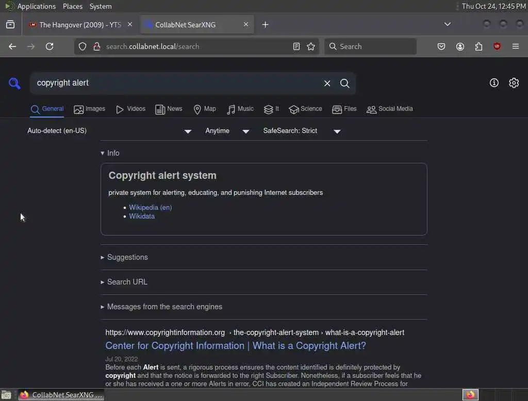
Task: Open the System menu
Action: (x=101, y=6)
